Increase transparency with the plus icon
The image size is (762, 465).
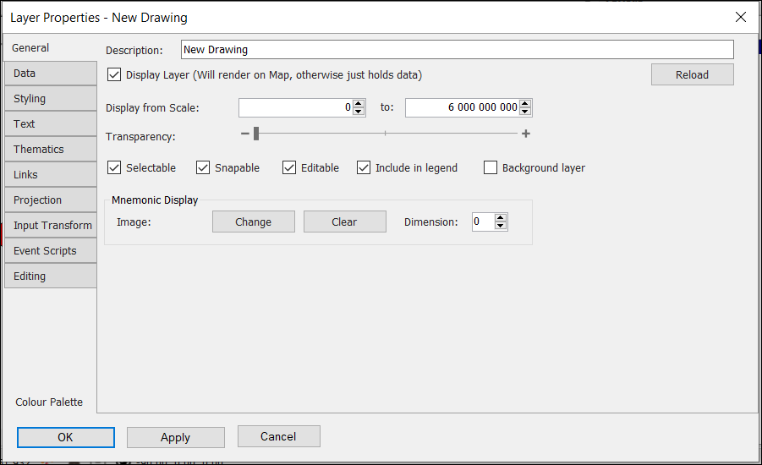pyautogui.click(x=526, y=134)
